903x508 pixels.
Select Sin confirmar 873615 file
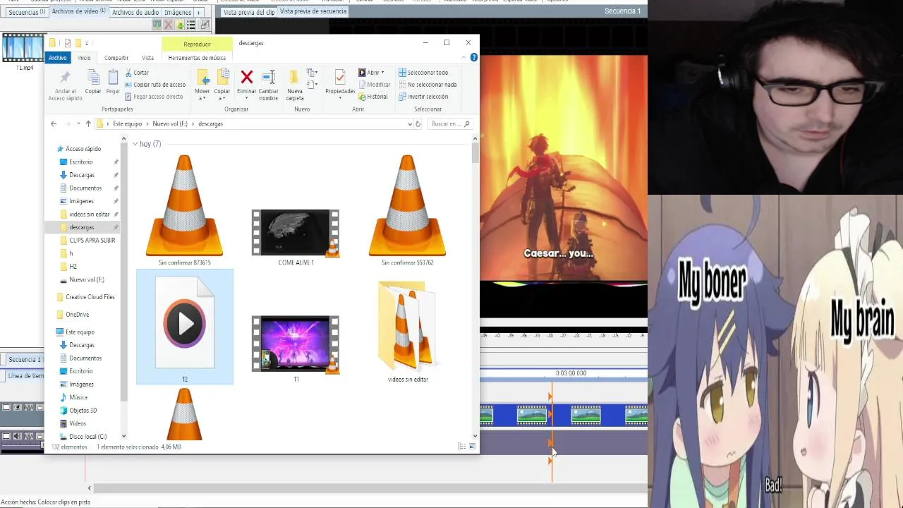[185, 210]
